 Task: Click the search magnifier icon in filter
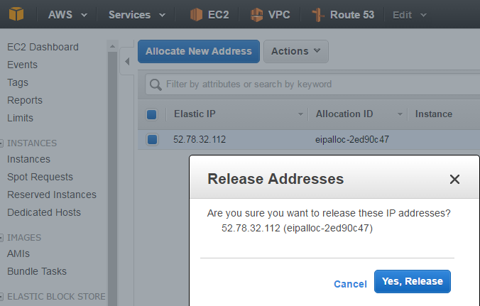click(156, 84)
